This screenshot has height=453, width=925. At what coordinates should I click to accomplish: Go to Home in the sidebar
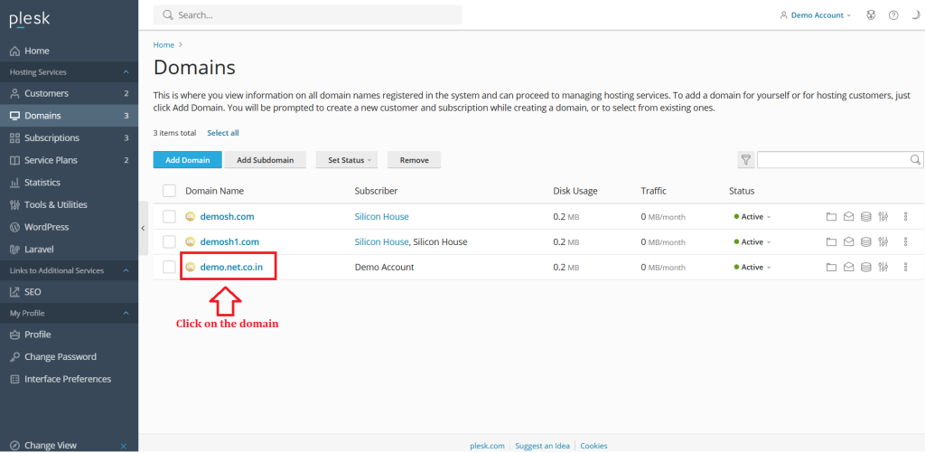coord(69,51)
